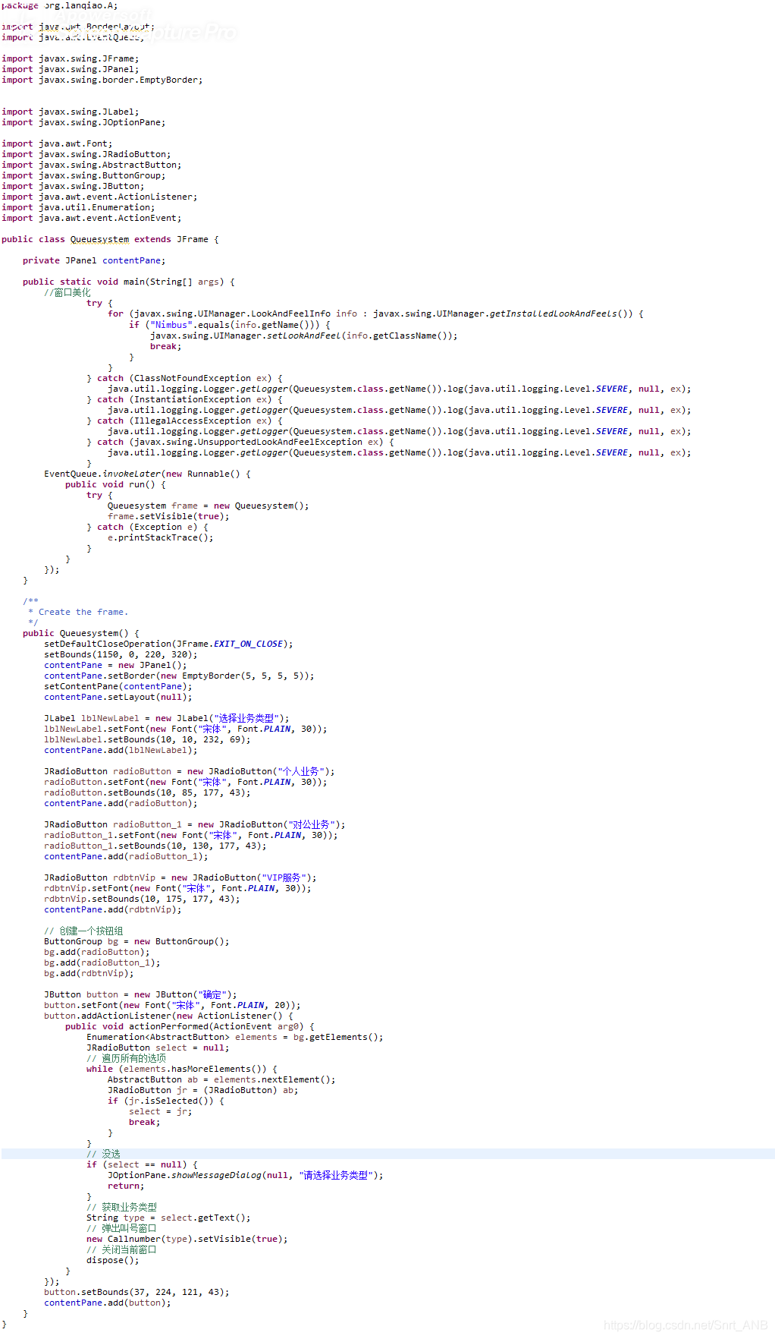This screenshot has width=775, height=1339.
Task: Click 'import javax.swing.ButtonGroup;' line
Action: (83, 175)
